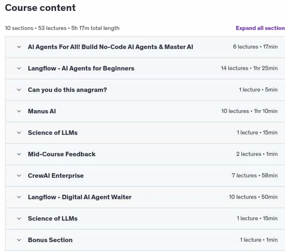Open Can you do this anagram? title
Screen dimensions: 285x251
67,90
